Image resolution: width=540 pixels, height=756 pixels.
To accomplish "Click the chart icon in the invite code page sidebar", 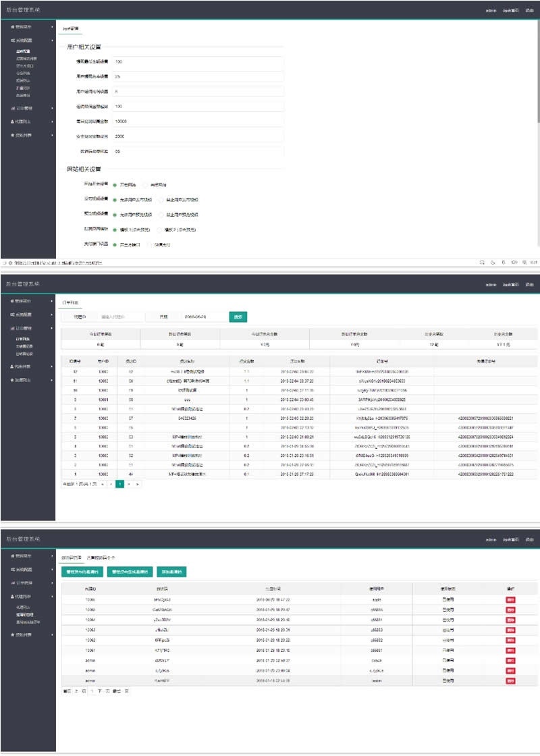I will point(13,583).
